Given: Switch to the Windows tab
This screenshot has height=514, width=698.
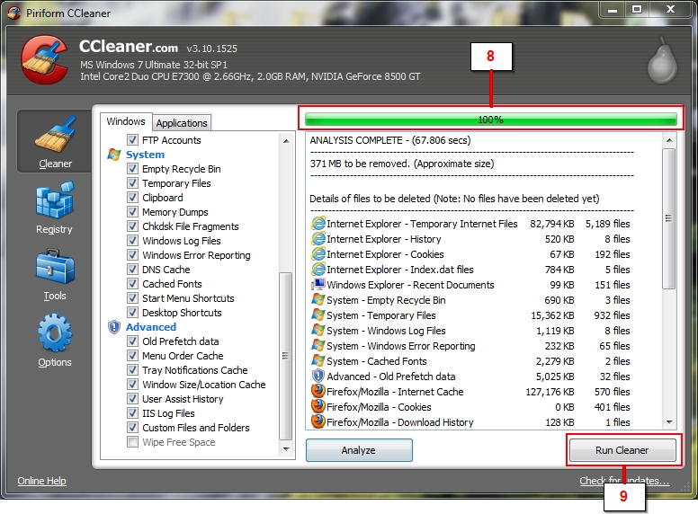Looking at the screenshot, I should pos(126,121).
